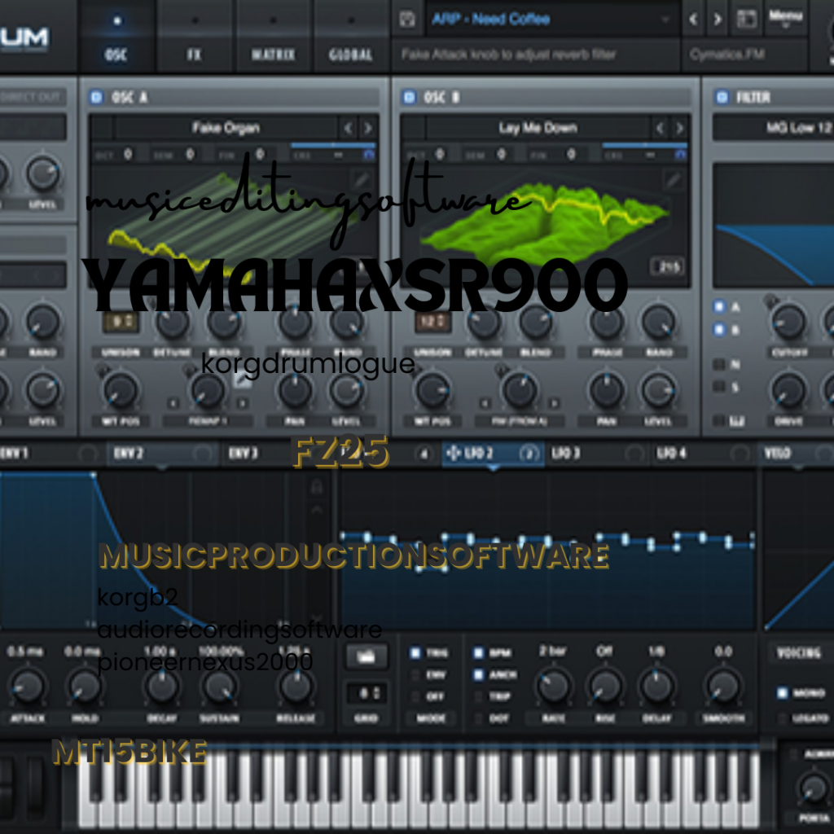Toggle the FILTER enable switch
This screenshot has width=834, height=834.
[722, 98]
